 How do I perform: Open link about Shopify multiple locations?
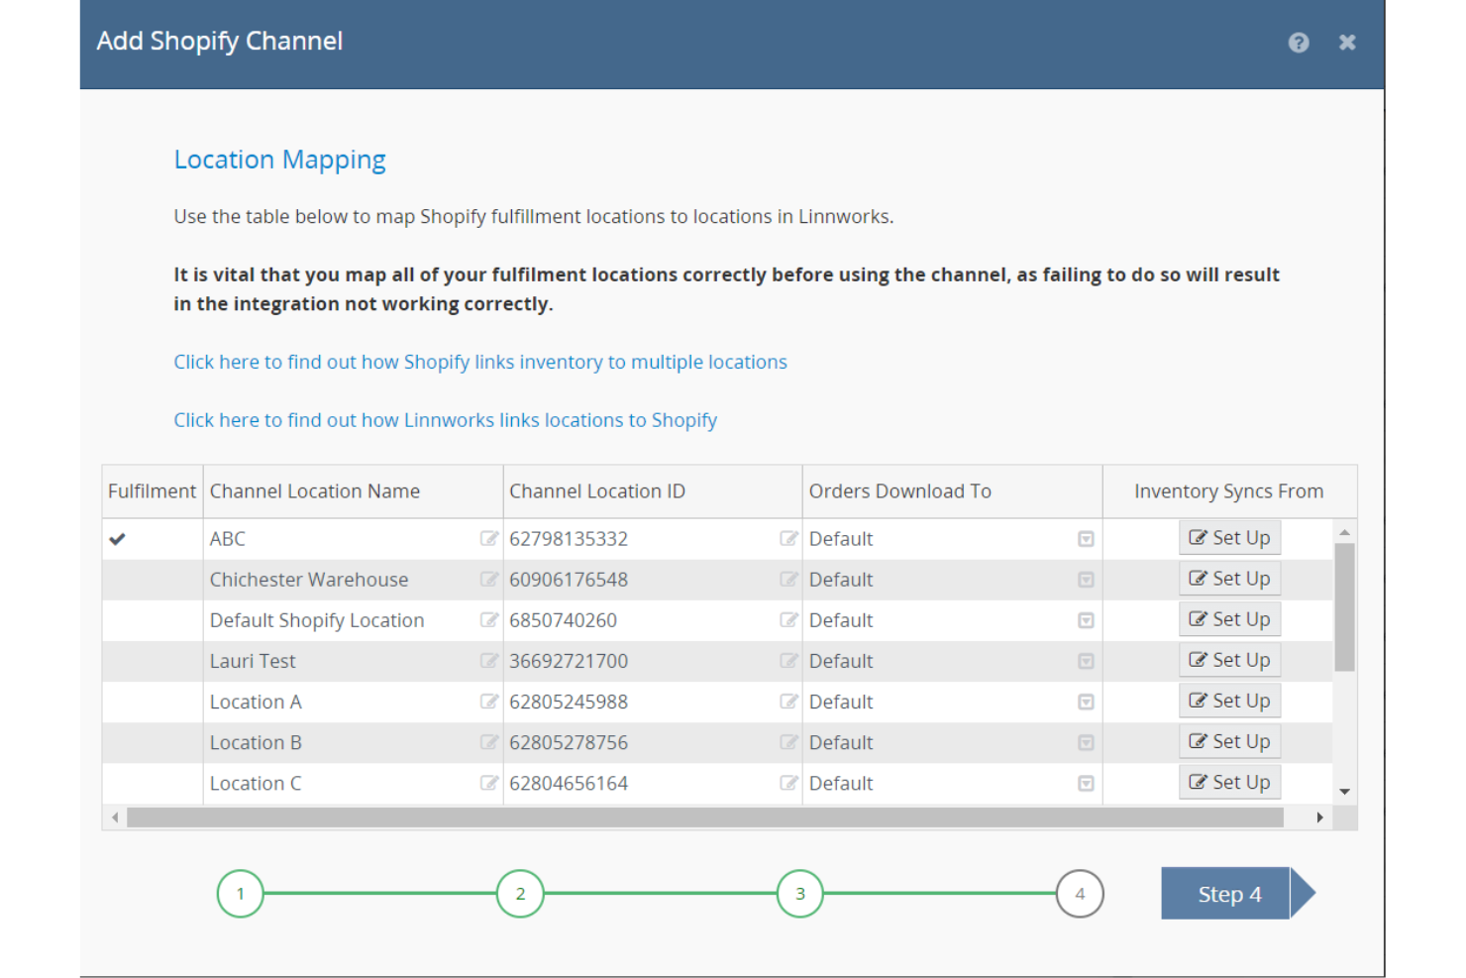(x=480, y=362)
